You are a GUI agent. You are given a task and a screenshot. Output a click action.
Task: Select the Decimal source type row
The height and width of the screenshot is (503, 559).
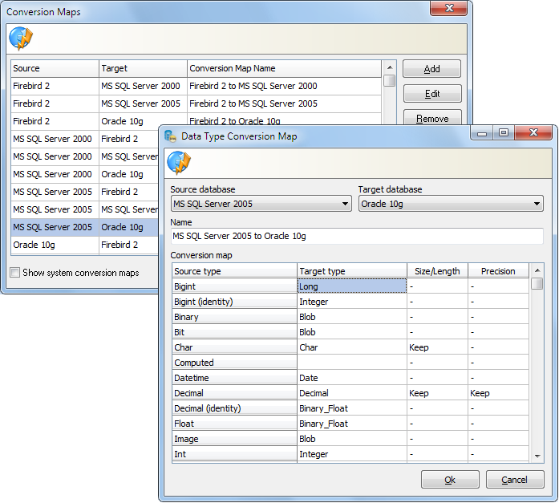[233, 393]
